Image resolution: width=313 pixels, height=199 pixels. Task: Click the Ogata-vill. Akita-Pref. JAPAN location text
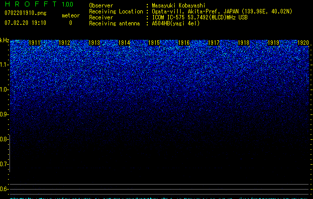[x=222, y=11]
